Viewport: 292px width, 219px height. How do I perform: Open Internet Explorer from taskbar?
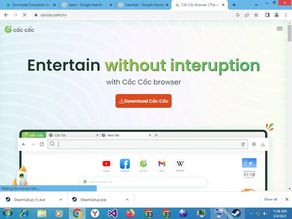tap(24, 213)
